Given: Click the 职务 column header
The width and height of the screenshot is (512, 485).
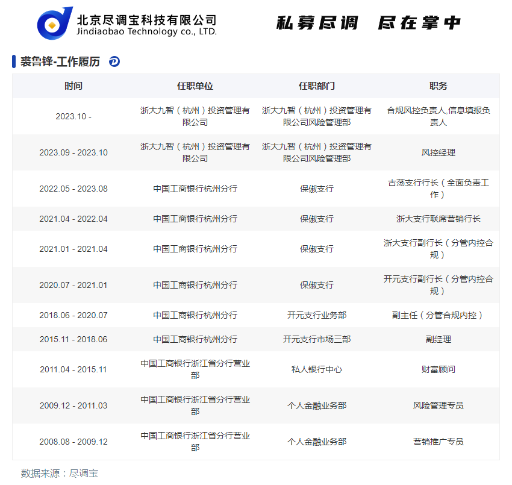Looking at the screenshot, I should click(438, 86).
